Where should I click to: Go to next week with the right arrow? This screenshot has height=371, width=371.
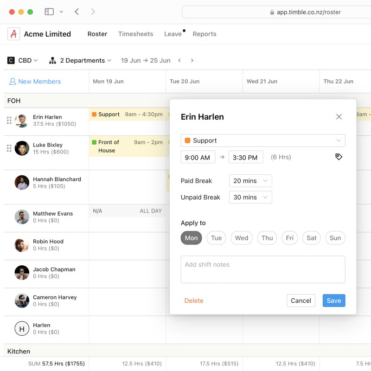192,60
